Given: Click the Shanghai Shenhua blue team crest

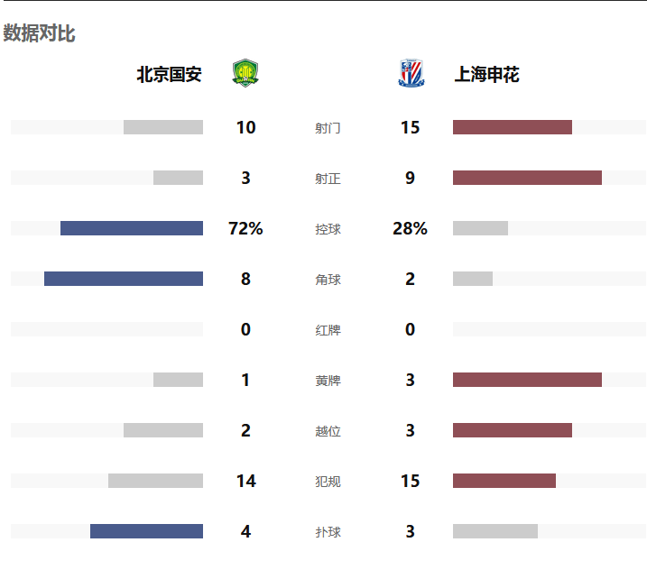Looking at the screenshot, I should 411,73.
